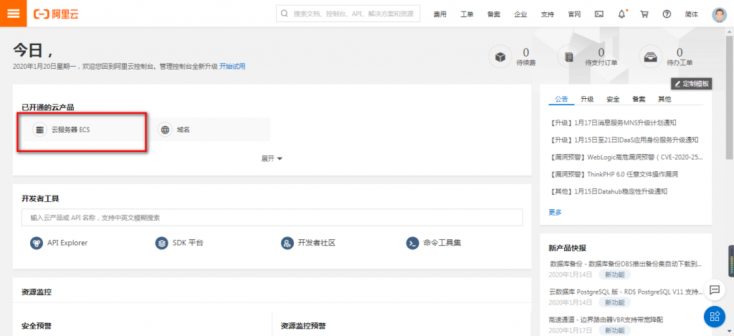Open the shopping cart icon
The height and width of the screenshot is (336, 734).
pyautogui.click(x=644, y=14)
